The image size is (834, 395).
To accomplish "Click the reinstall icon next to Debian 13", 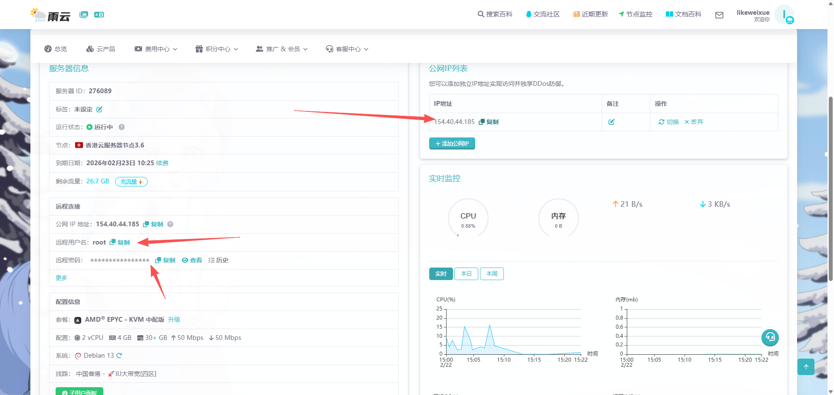I will tap(119, 356).
